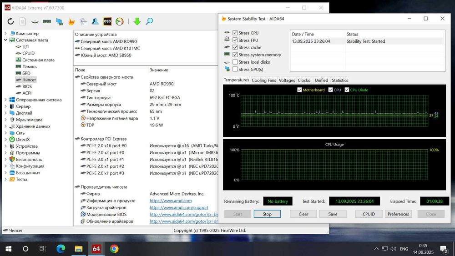Expand Компьютер tree node
Image resolution: width=455 pixels, height=256 pixels.
click(5, 33)
